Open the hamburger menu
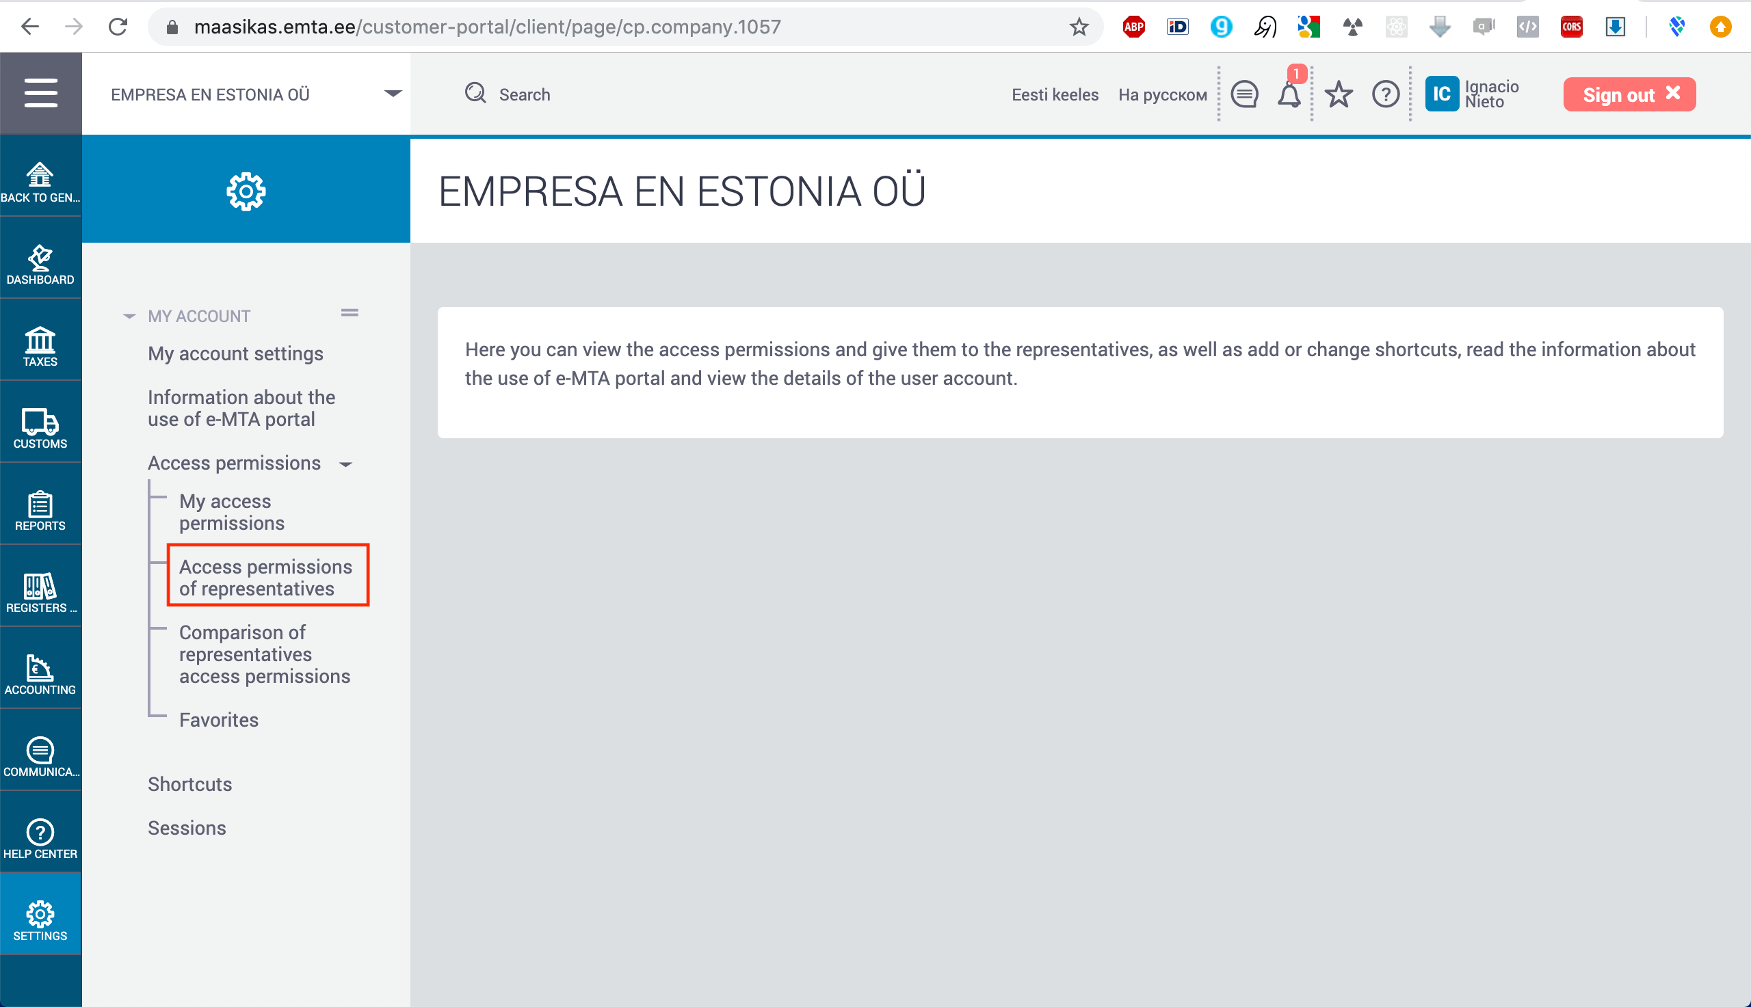Image resolution: width=1751 pixels, height=1007 pixels. (x=40, y=93)
